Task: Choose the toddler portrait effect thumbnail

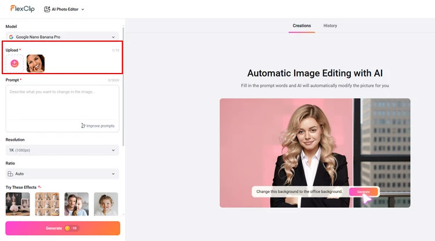Action: (x=106, y=204)
